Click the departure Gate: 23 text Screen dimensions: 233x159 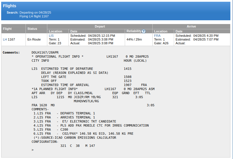55,43
